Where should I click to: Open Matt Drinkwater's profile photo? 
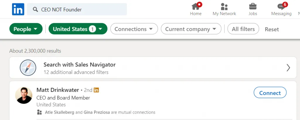click(24, 96)
